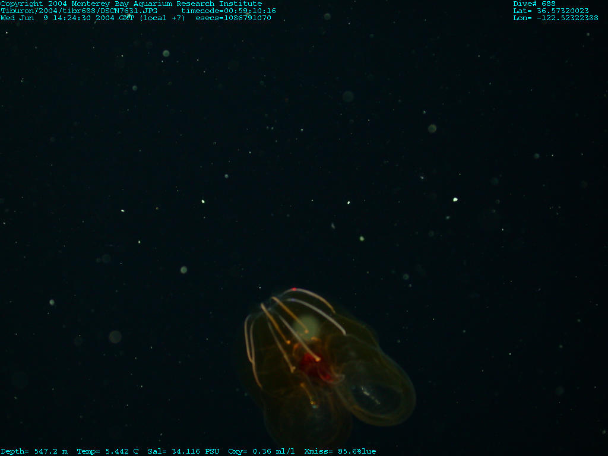Click the esecs=1086791070 value
This screenshot has width=608, height=456.
pos(233,18)
